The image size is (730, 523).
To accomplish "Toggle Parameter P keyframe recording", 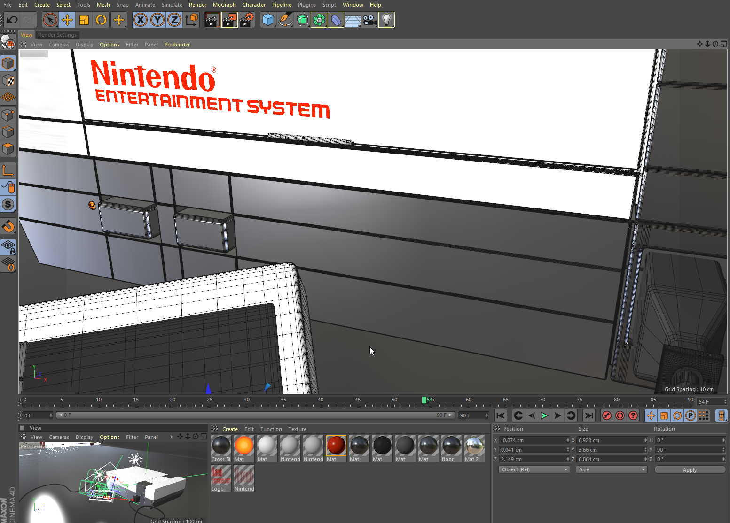I will 691,415.
